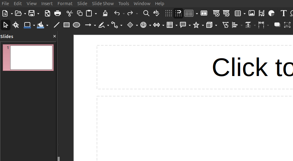Toggle Snap to Grid button
293x161 pixels.
pos(178,13)
